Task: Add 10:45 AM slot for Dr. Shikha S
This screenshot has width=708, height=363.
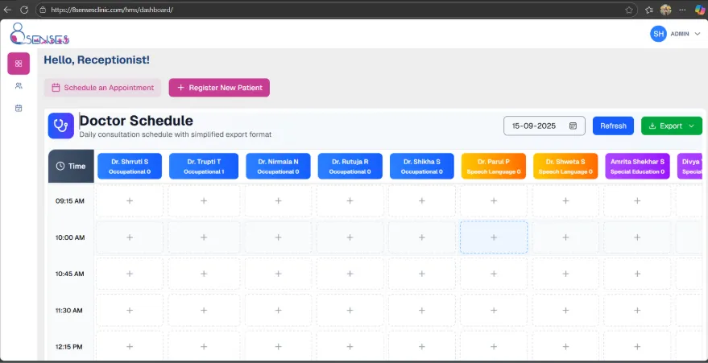Action: pyautogui.click(x=422, y=274)
